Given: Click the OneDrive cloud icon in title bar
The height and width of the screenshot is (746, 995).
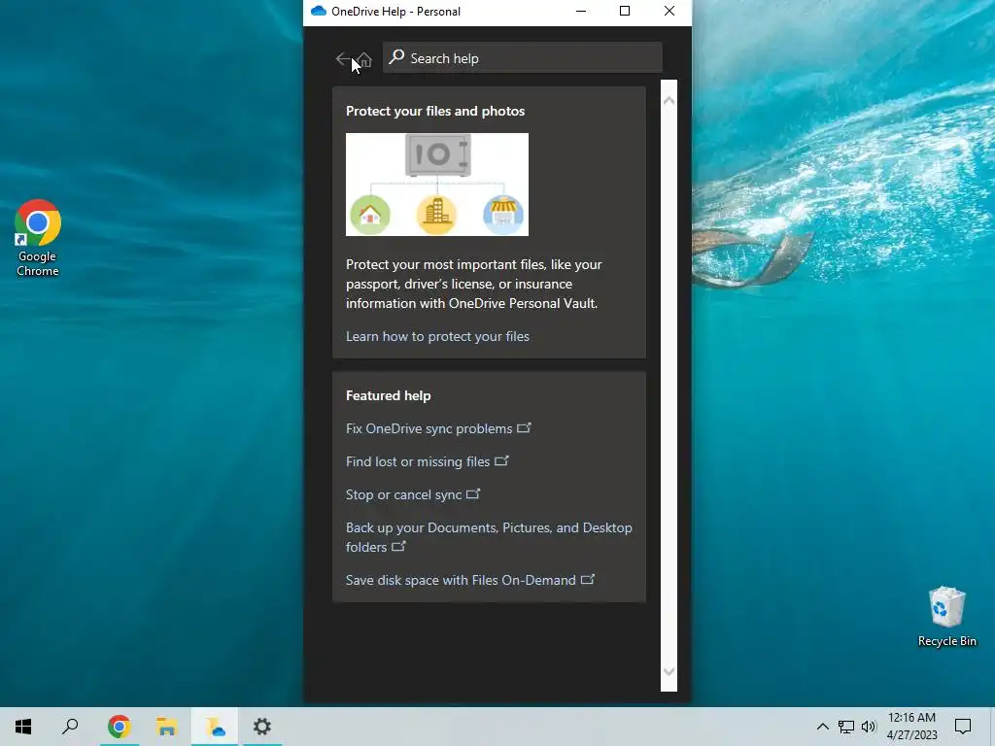Looking at the screenshot, I should coord(319,12).
